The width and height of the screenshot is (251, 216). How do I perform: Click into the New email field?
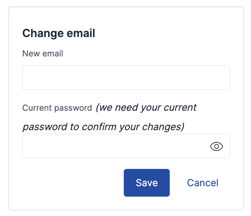tap(126, 78)
